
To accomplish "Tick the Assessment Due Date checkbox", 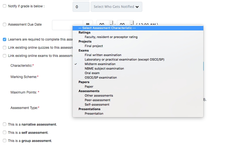I will click(x=5, y=25).
